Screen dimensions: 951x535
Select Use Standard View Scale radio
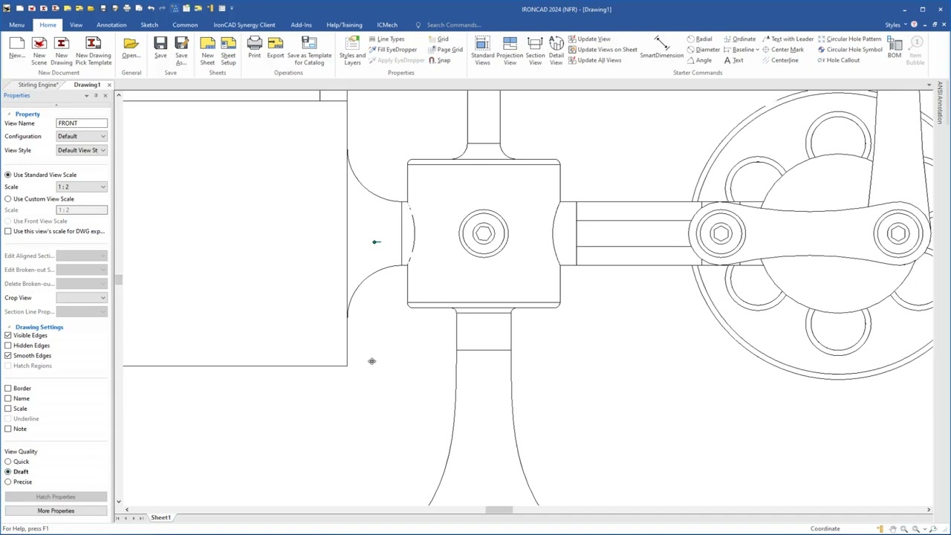pos(8,175)
